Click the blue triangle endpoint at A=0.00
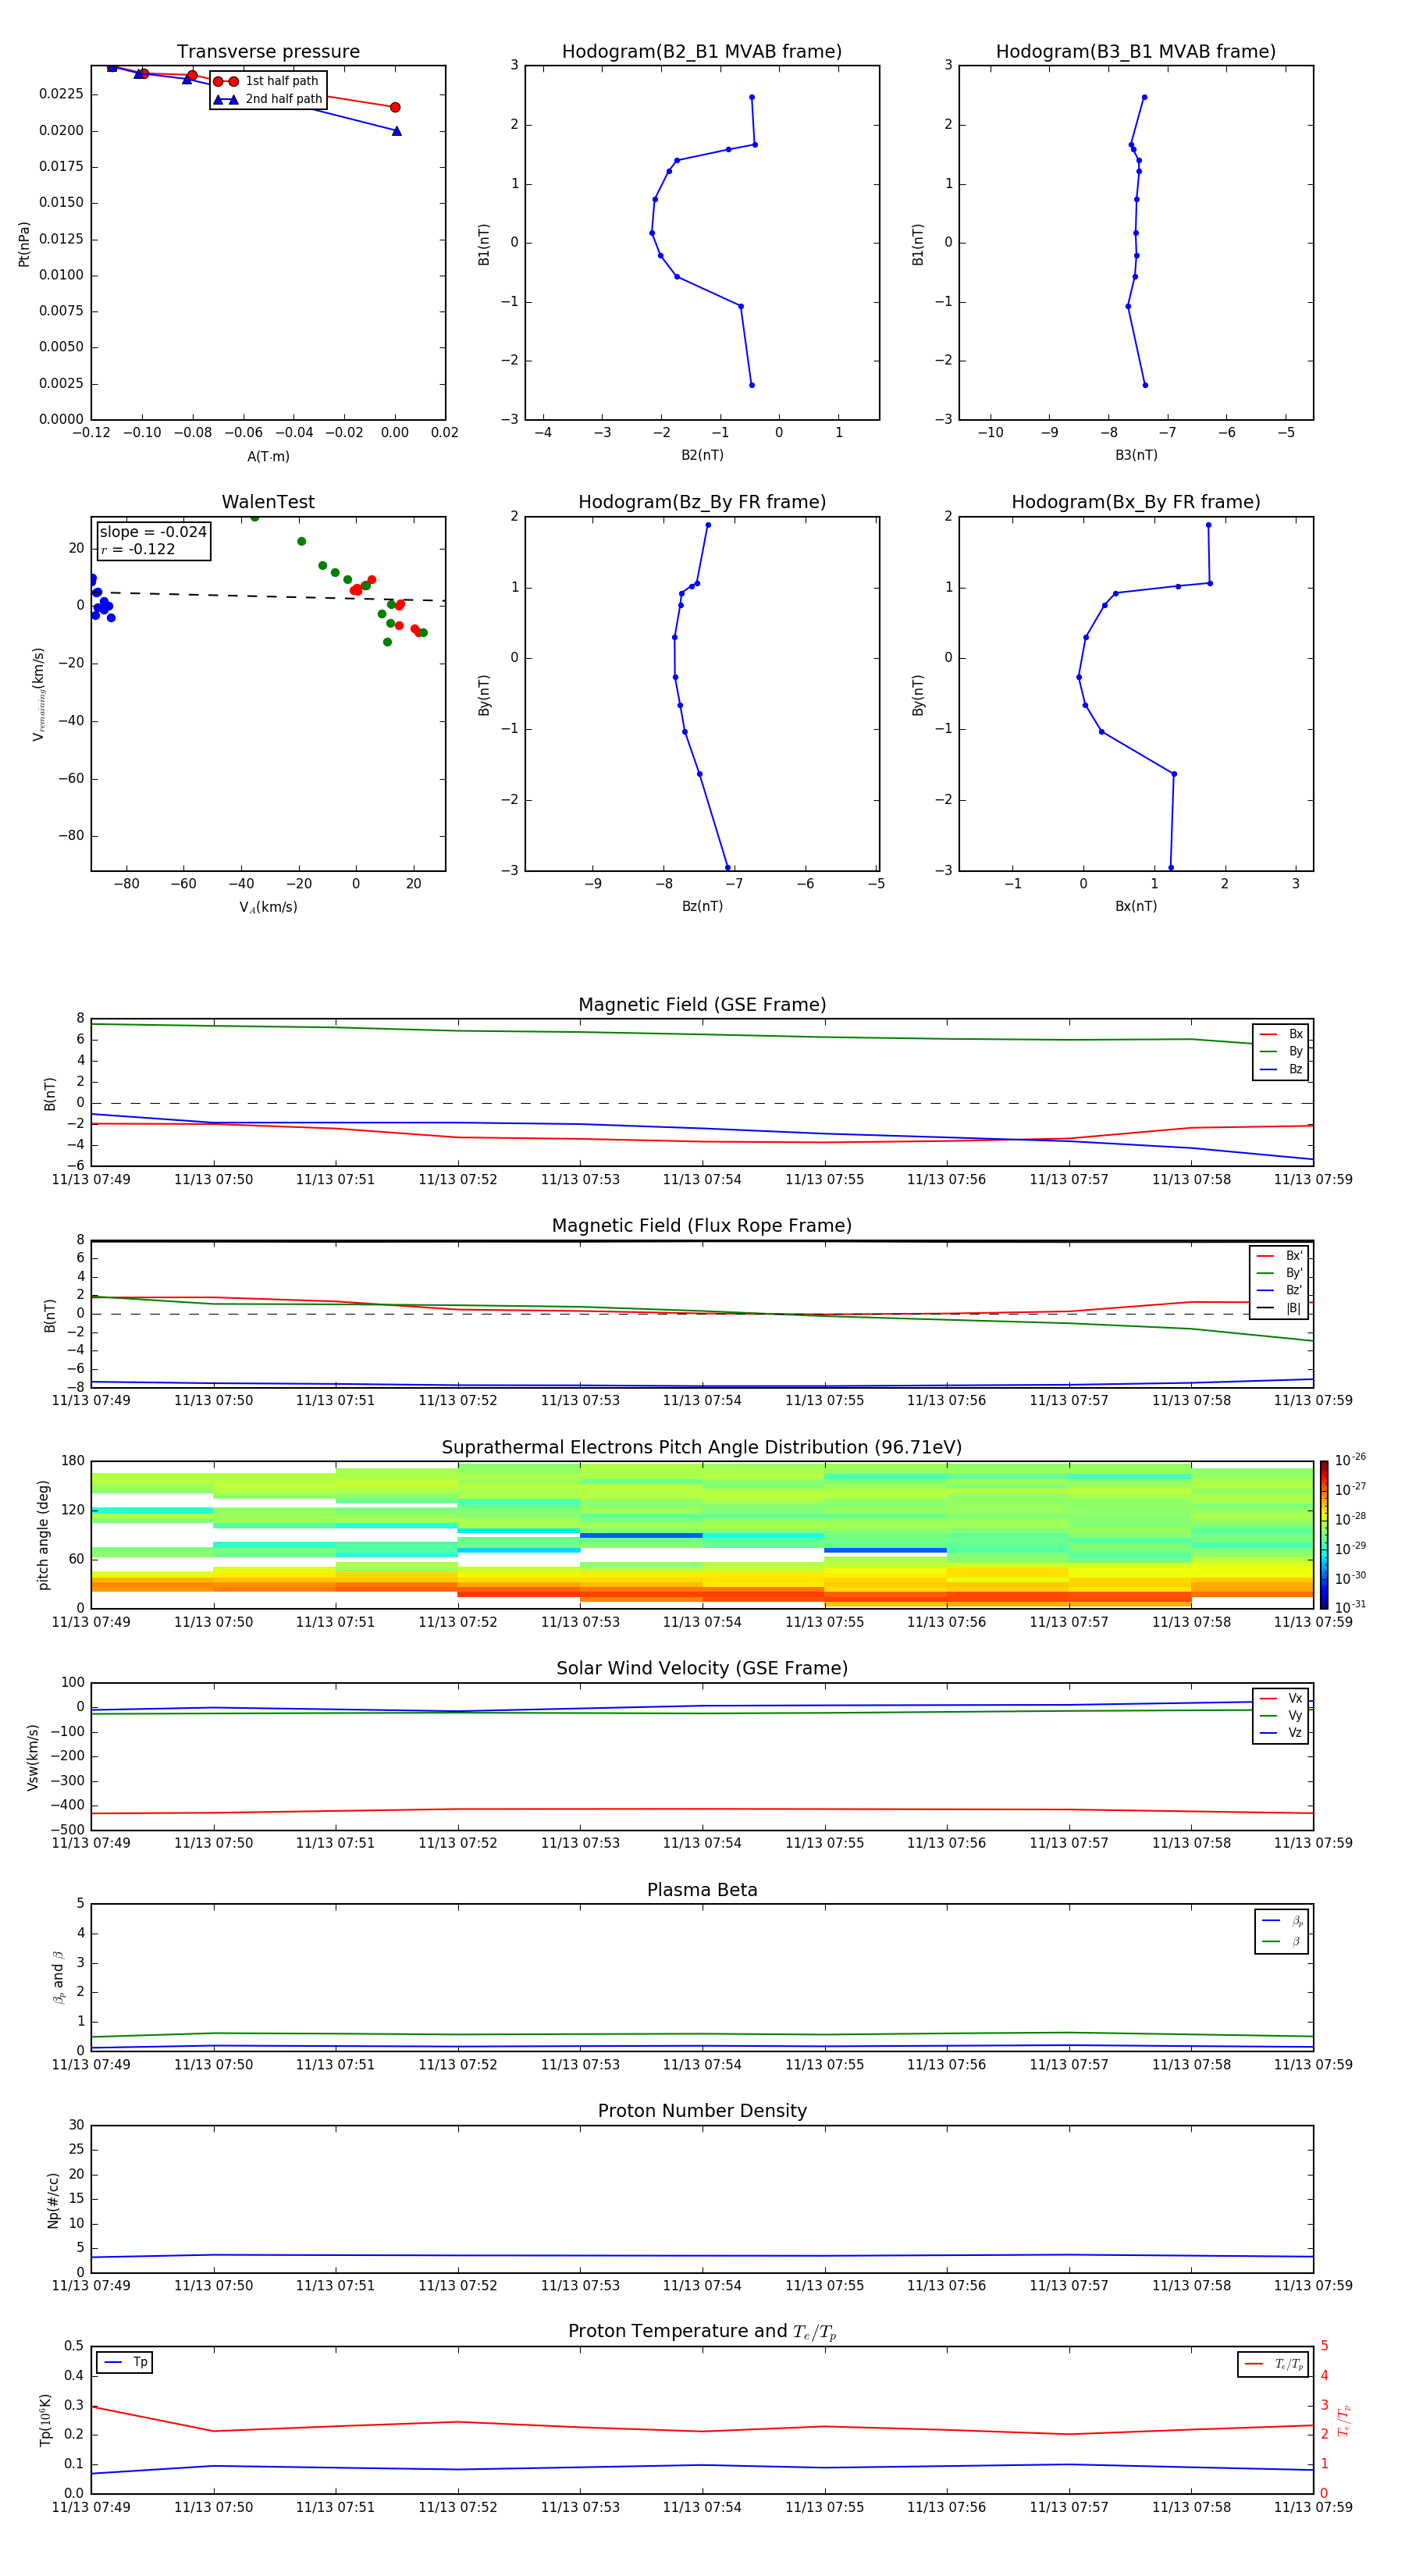The width and height of the screenshot is (1405, 2576). (397, 131)
